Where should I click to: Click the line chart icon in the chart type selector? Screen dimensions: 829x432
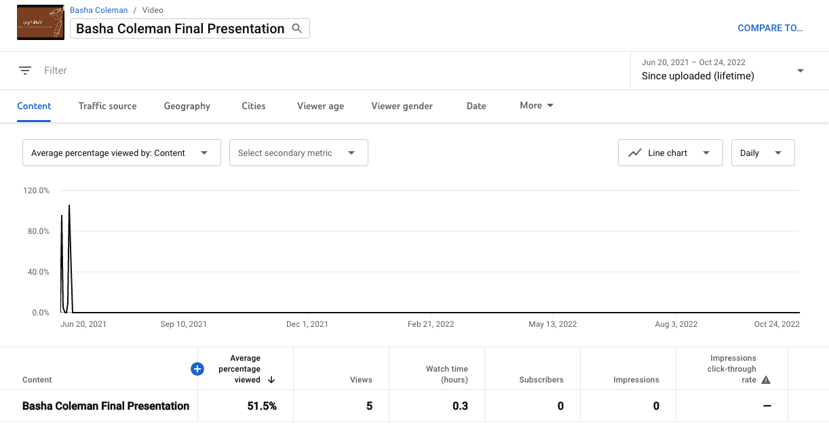[633, 153]
